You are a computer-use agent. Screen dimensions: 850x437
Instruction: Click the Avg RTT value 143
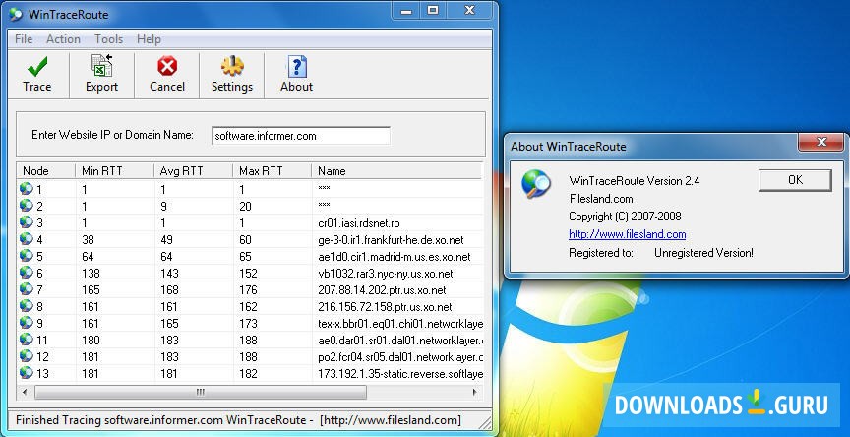(x=169, y=274)
